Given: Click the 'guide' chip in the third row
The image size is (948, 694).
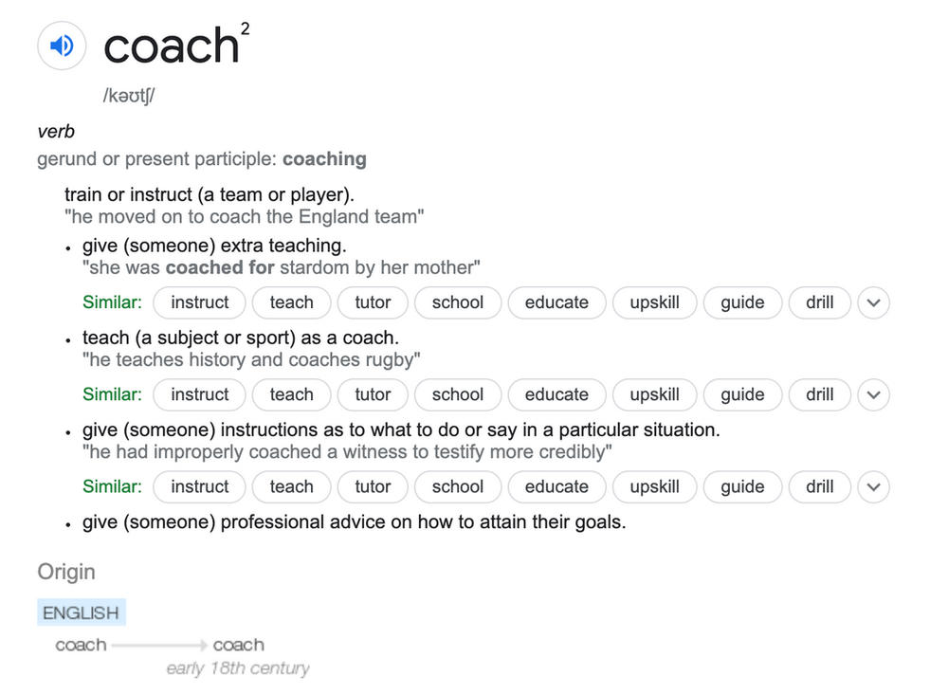Looking at the screenshot, I should pyautogui.click(x=742, y=486).
